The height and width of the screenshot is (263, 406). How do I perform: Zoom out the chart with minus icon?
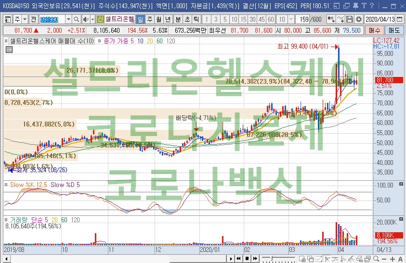(x=384, y=259)
